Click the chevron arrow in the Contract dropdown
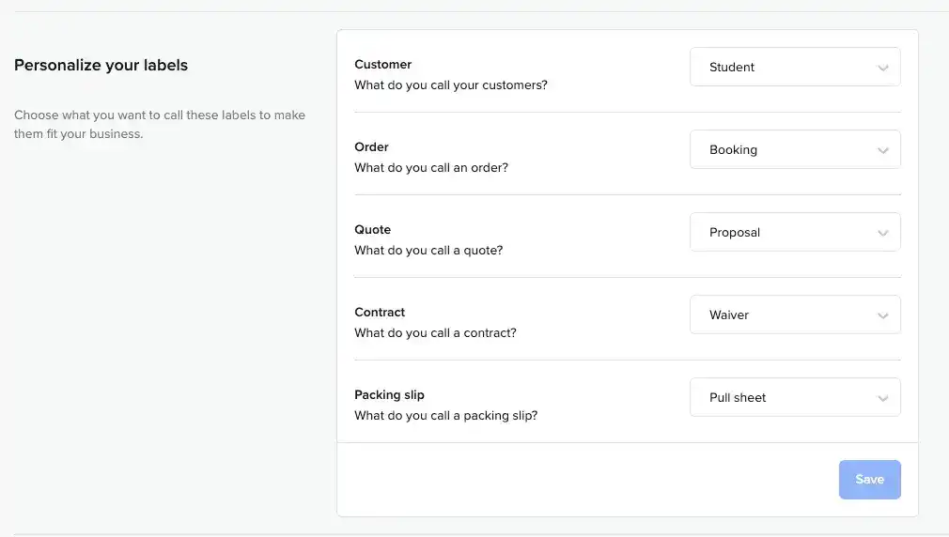 point(882,315)
